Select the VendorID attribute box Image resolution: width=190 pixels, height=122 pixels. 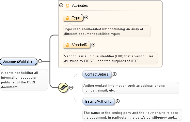click(77, 45)
